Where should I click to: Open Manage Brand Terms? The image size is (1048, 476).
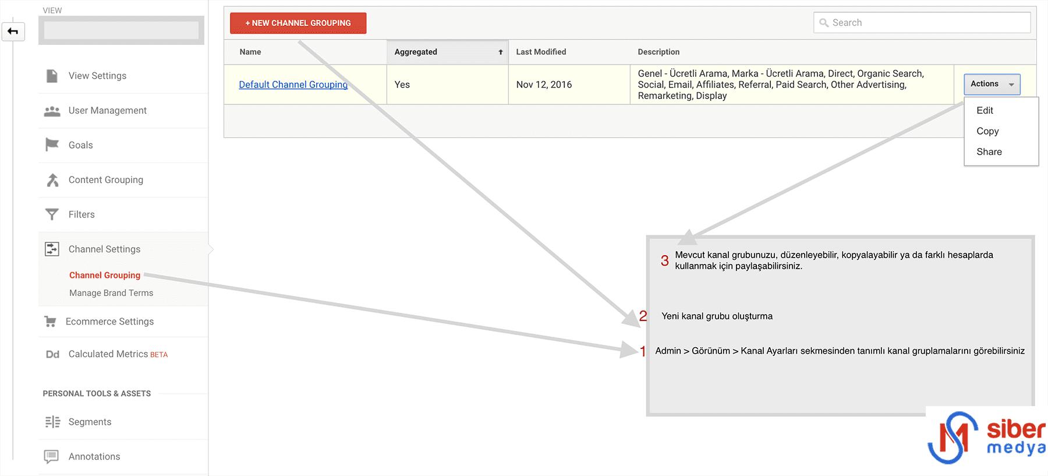pyautogui.click(x=111, y=293)
